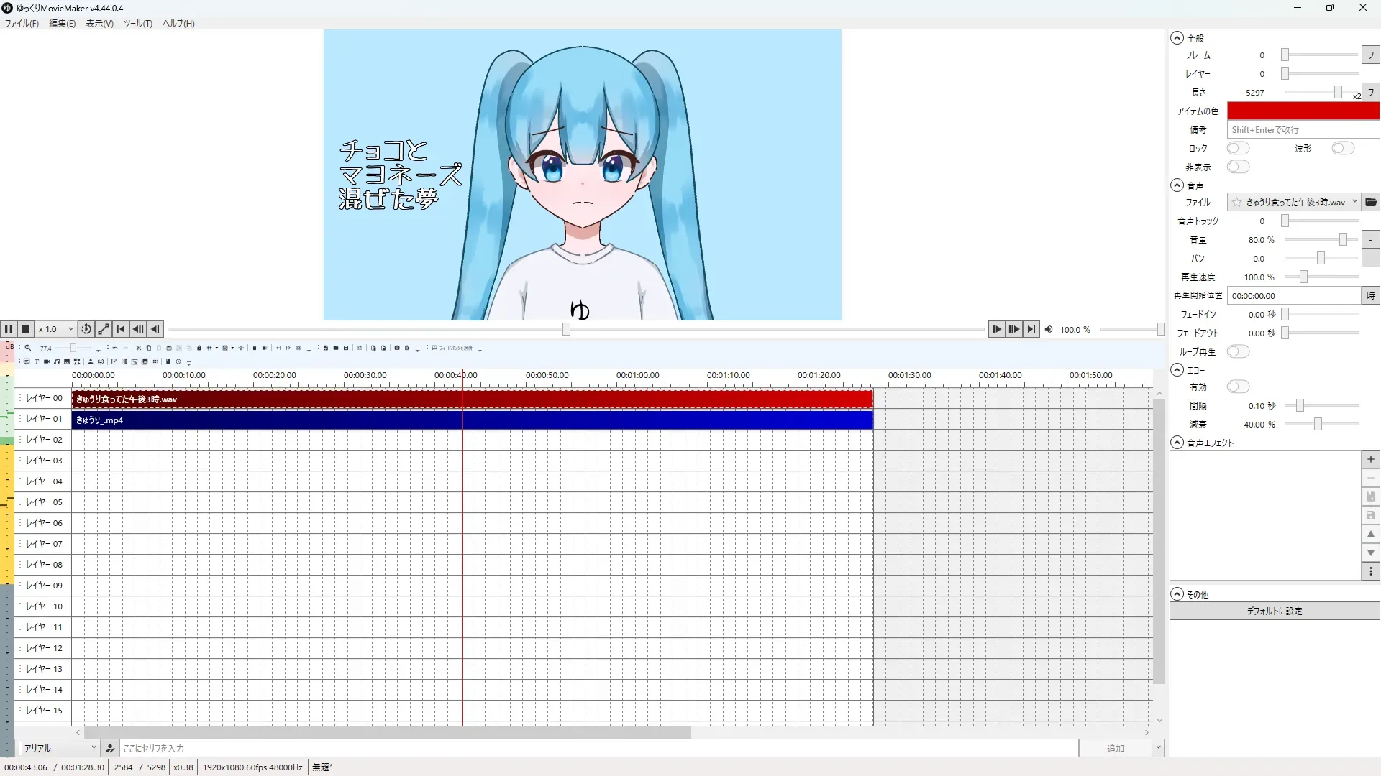1381x776 pixels.
Task: Mute the preview volume speaker icon
Action: click(1049, 330)
